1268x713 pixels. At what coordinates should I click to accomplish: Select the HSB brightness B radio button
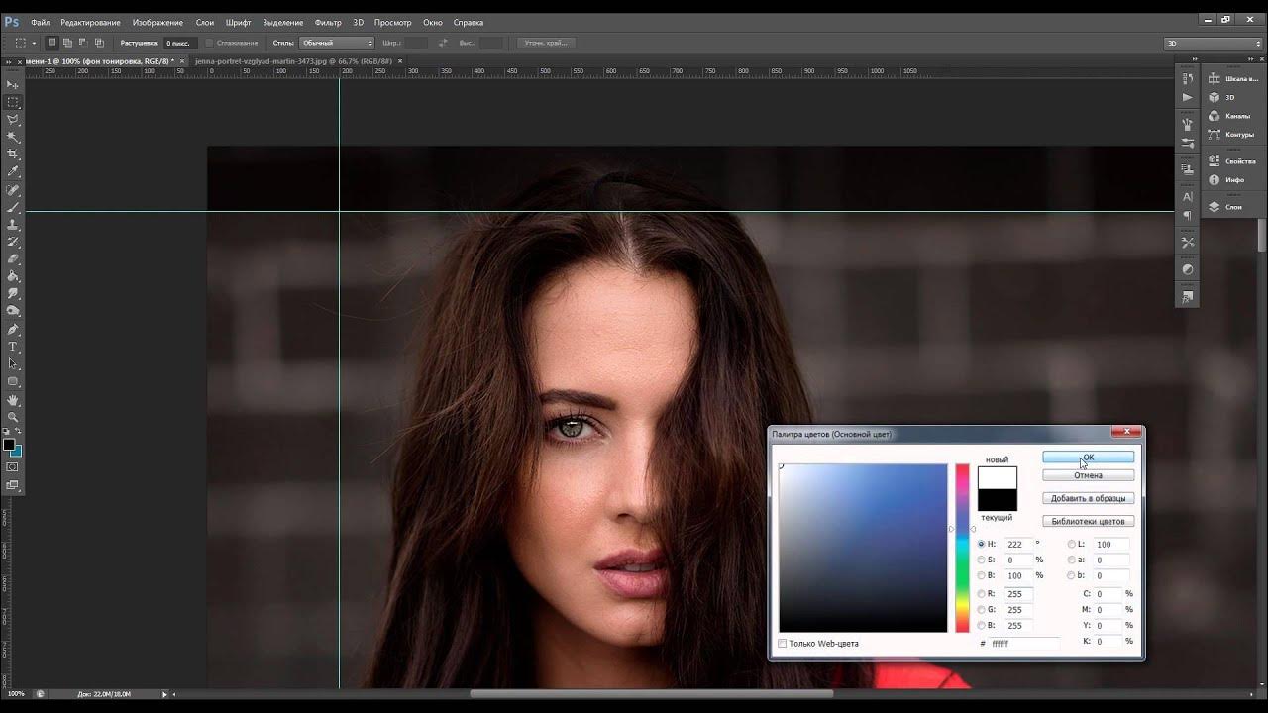click(982, 575)
